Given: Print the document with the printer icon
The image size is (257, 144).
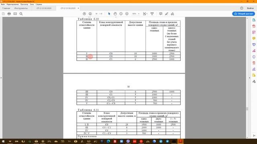Looking at the screenshot, I should pyautogui.click(x=9, y=14).
